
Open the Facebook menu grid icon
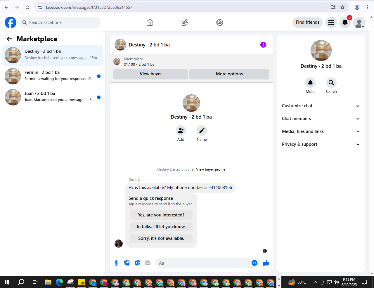tap(331, 22)
